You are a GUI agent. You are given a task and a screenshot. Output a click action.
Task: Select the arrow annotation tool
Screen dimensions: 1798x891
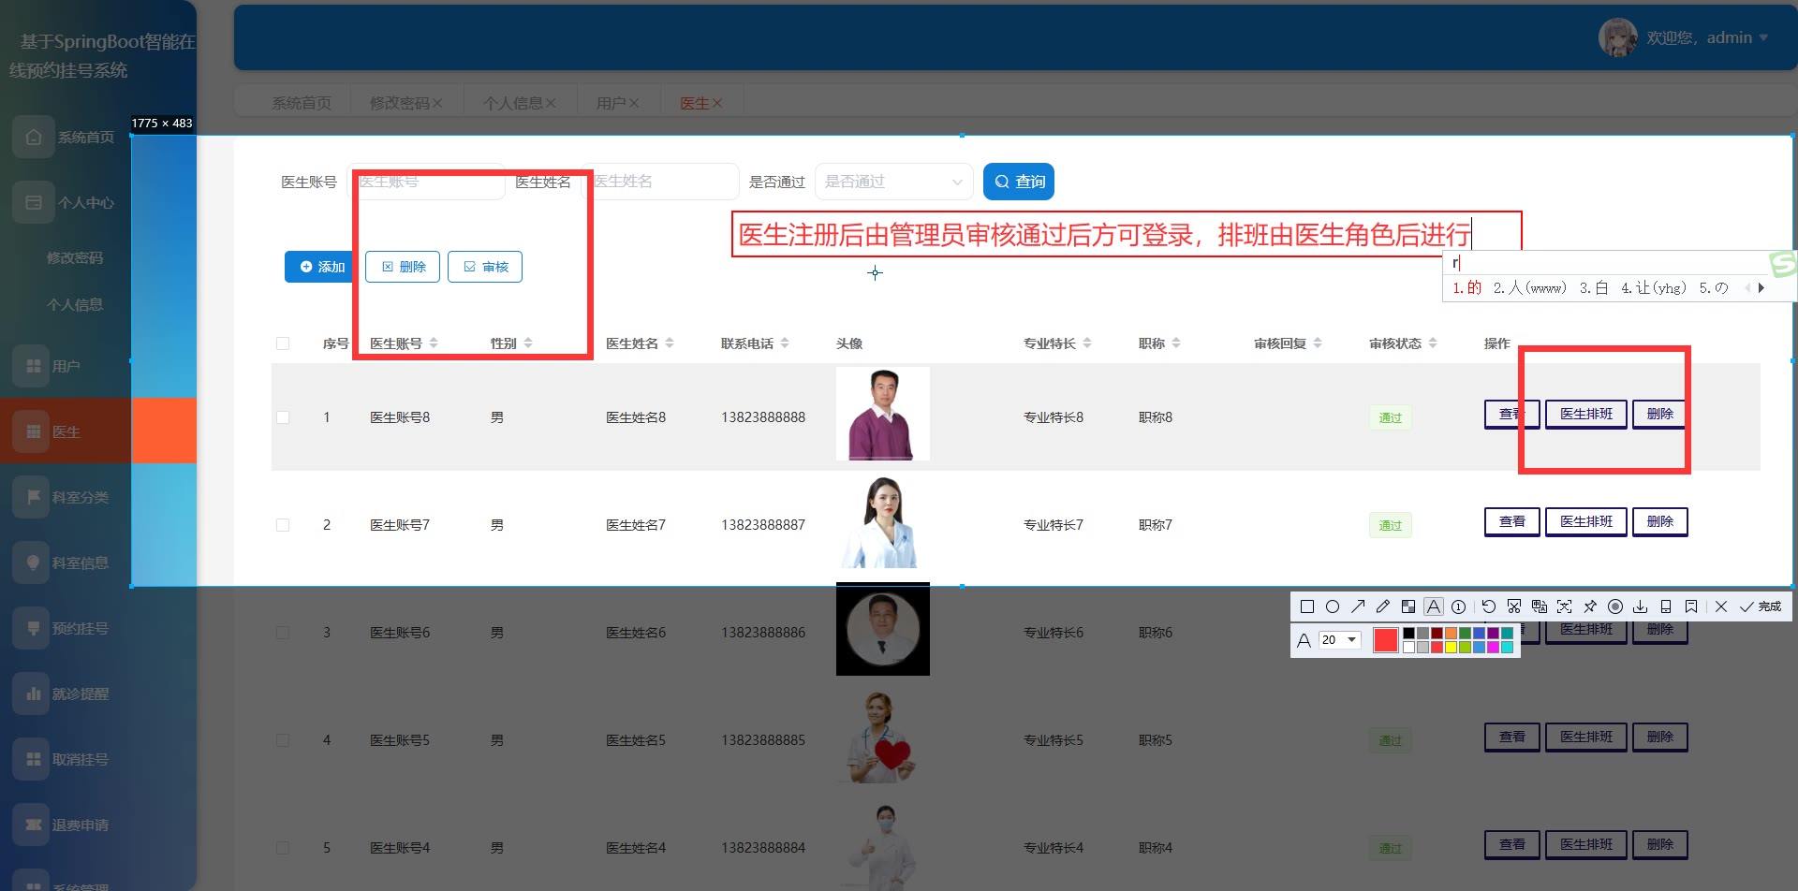pos(1358,606)
